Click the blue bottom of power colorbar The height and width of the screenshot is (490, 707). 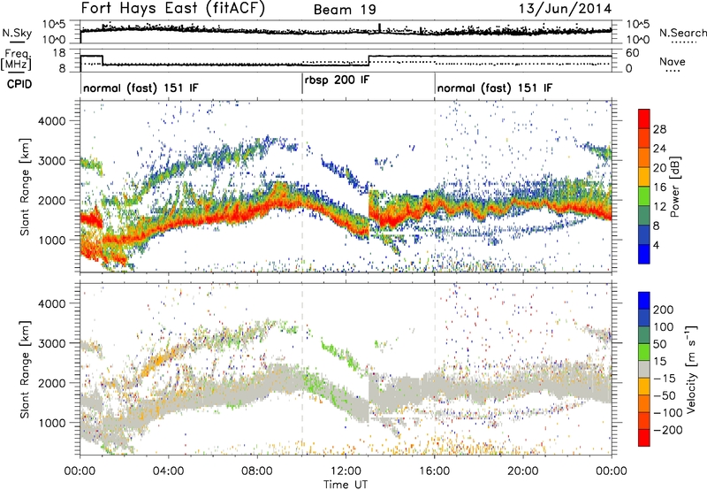click(644, 254)
